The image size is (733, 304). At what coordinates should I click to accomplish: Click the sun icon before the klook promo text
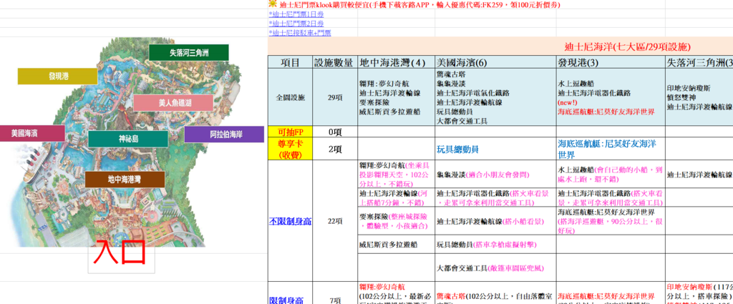pyautogui.click(x=273, y=4)
